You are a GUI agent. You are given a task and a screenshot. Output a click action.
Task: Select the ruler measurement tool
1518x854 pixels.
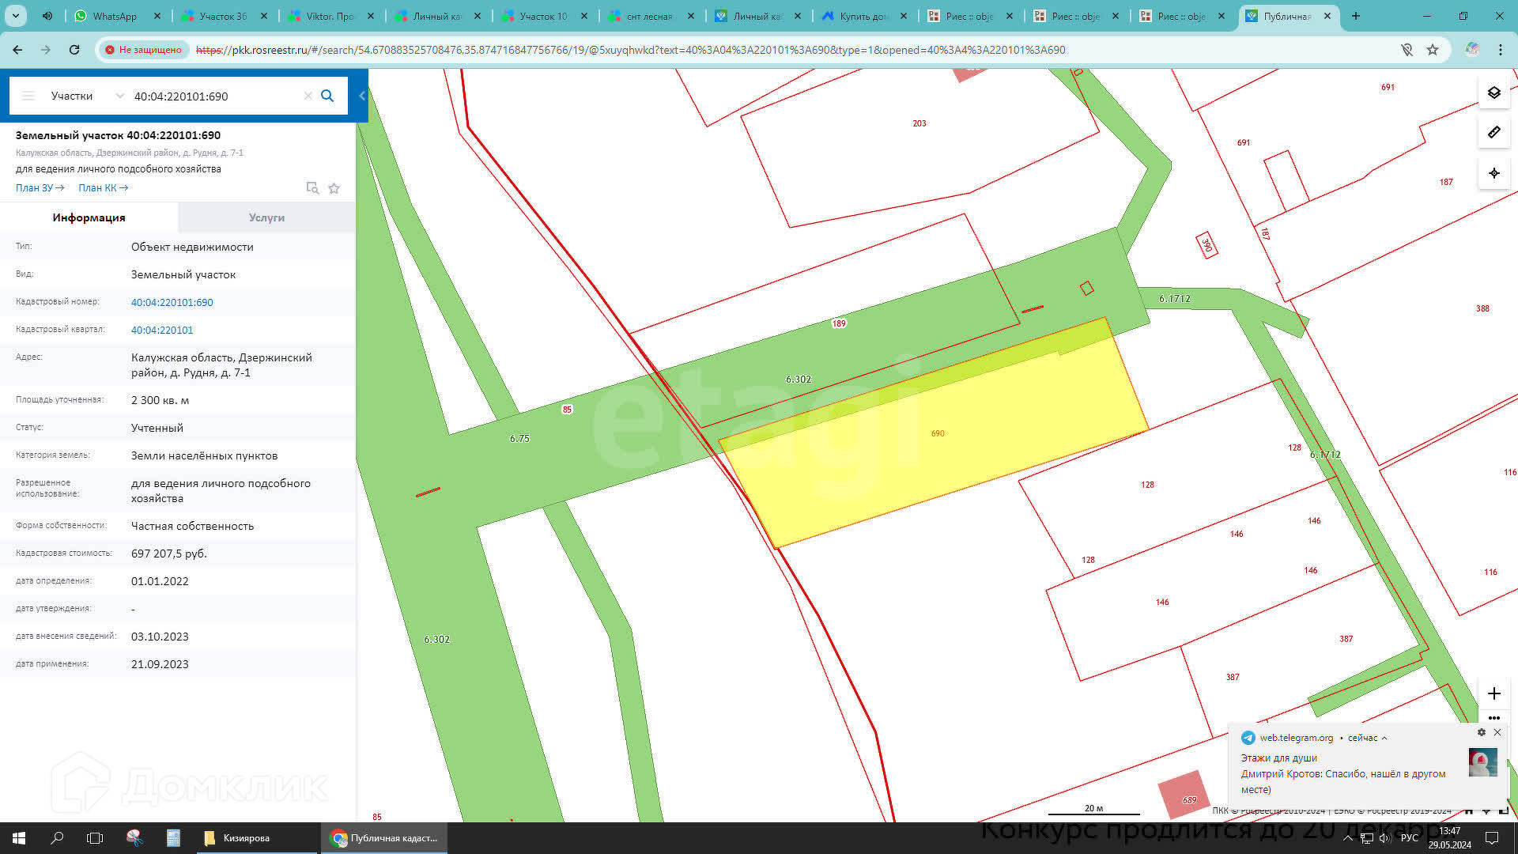[x=1493, y=133]
